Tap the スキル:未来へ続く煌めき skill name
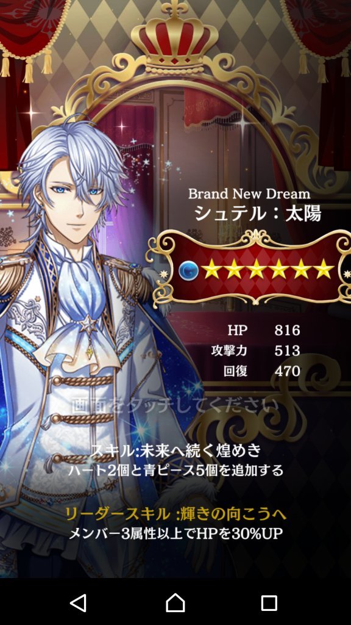This screenshot has height=625, width=351. [175, 450]
